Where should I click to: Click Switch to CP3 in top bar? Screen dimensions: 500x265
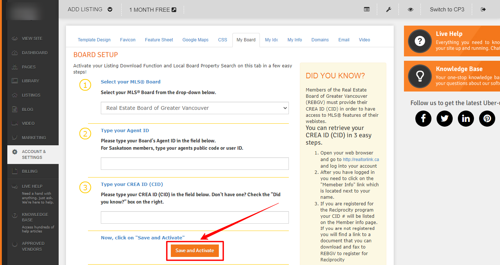(447, 10)
